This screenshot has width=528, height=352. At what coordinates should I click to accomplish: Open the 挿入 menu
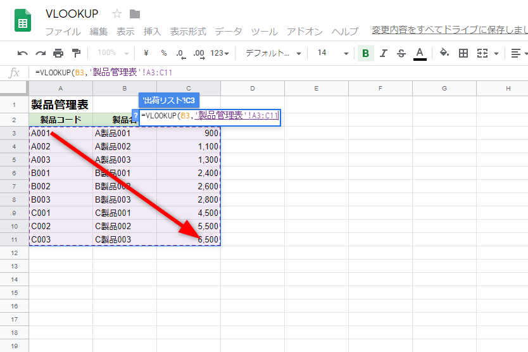click(x=152, y=32)
